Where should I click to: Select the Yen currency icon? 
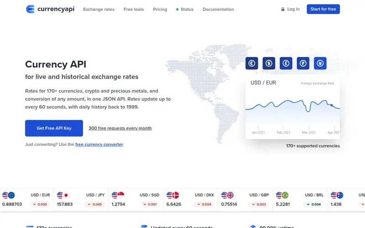[x=320, y=63]
